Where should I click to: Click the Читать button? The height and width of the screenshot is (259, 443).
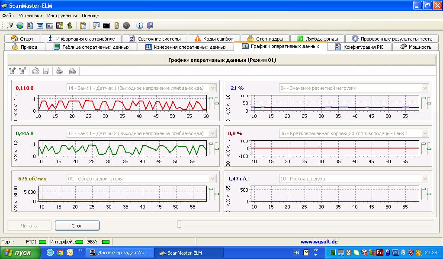click(x=29, y=226)
